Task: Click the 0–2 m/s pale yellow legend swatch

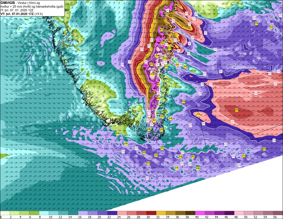Action: coord(5,213)
